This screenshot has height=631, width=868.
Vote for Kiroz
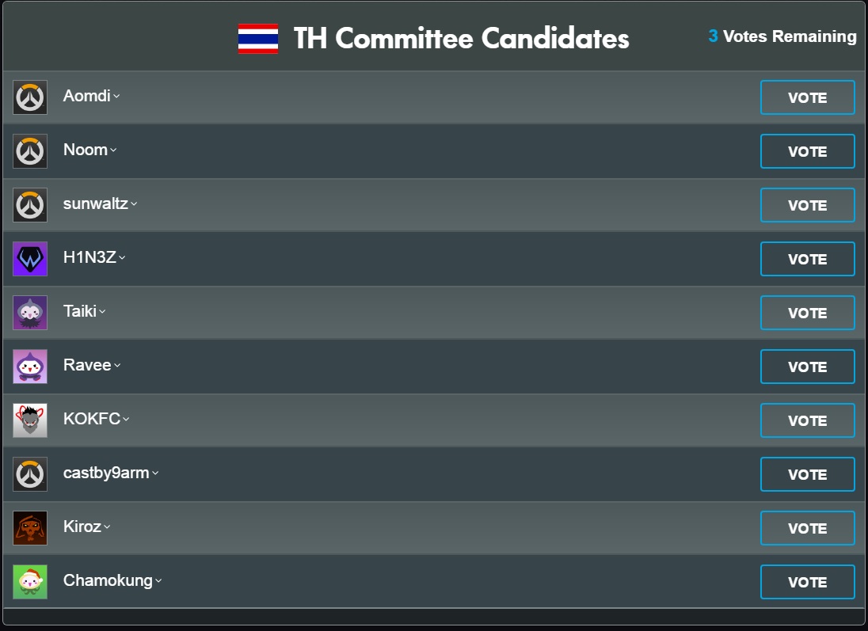pyautogui.click(x=808, y=528)
